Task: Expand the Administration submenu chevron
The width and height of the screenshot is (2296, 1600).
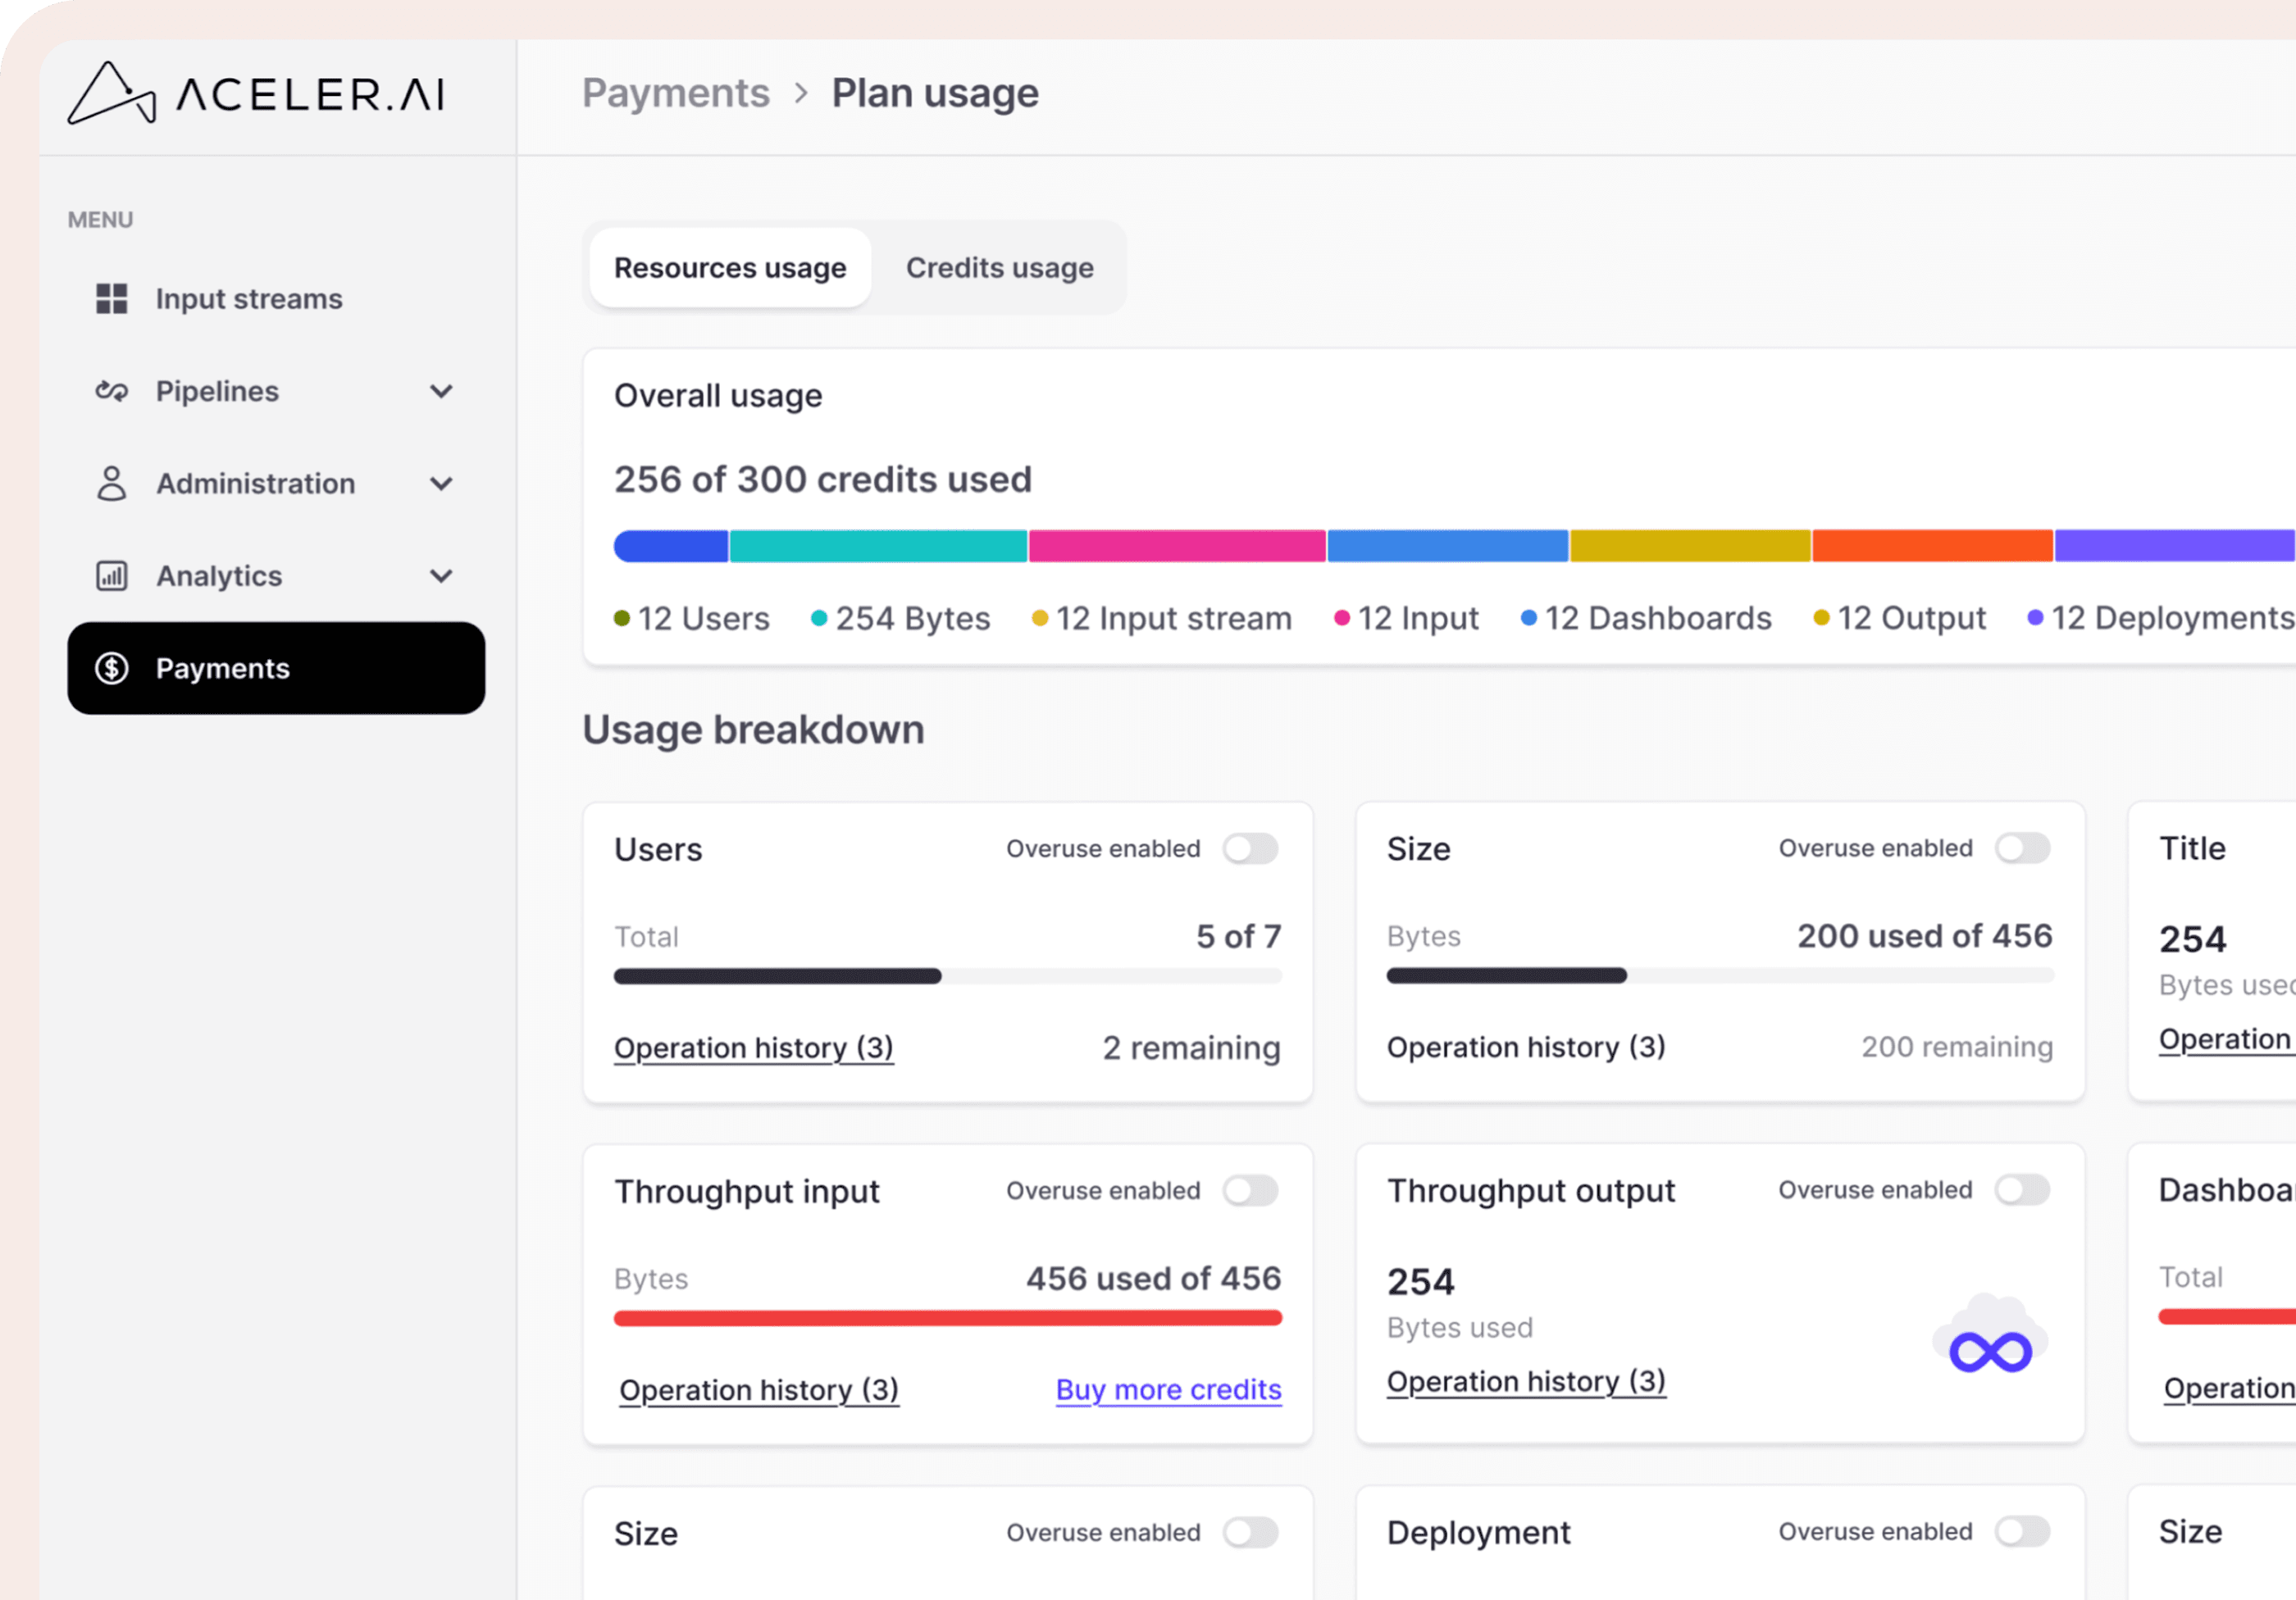Action: click(441, 484)
